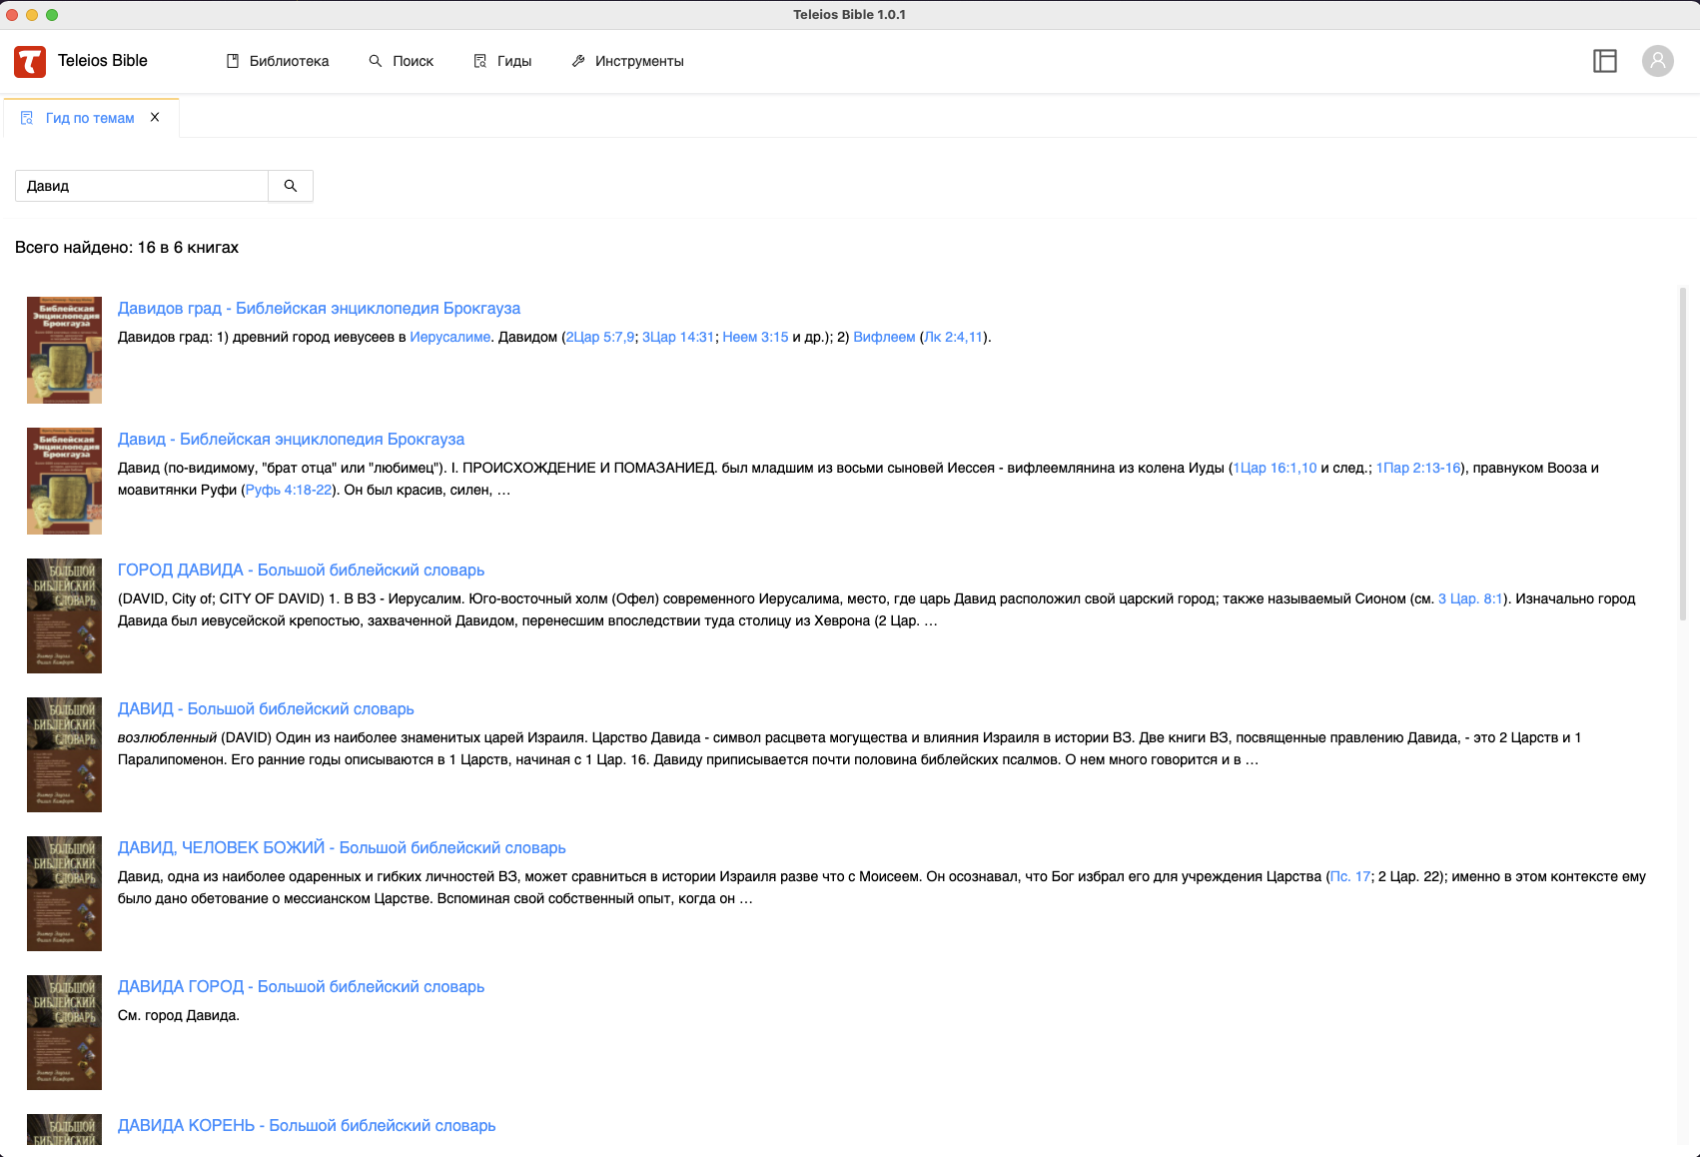Open the Библиотека menu
This screenshot has height=1157, width=1700.
coord(278,61)
